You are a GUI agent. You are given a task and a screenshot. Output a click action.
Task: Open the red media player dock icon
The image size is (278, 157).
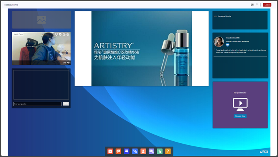pyautogui.click(x=110, y=151)
